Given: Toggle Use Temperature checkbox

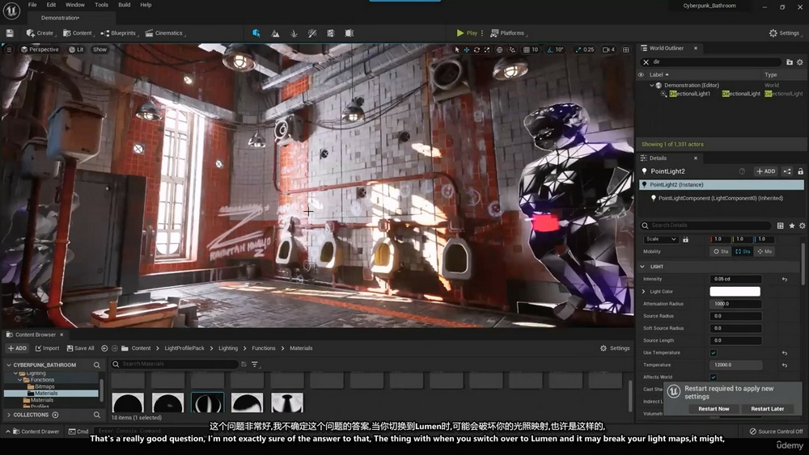Looking at the screenshot, I should click(714, 352).
